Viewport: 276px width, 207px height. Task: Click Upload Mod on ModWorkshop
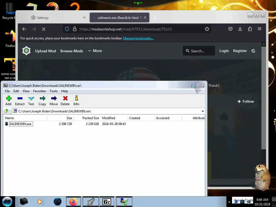[x=45, y=51]
